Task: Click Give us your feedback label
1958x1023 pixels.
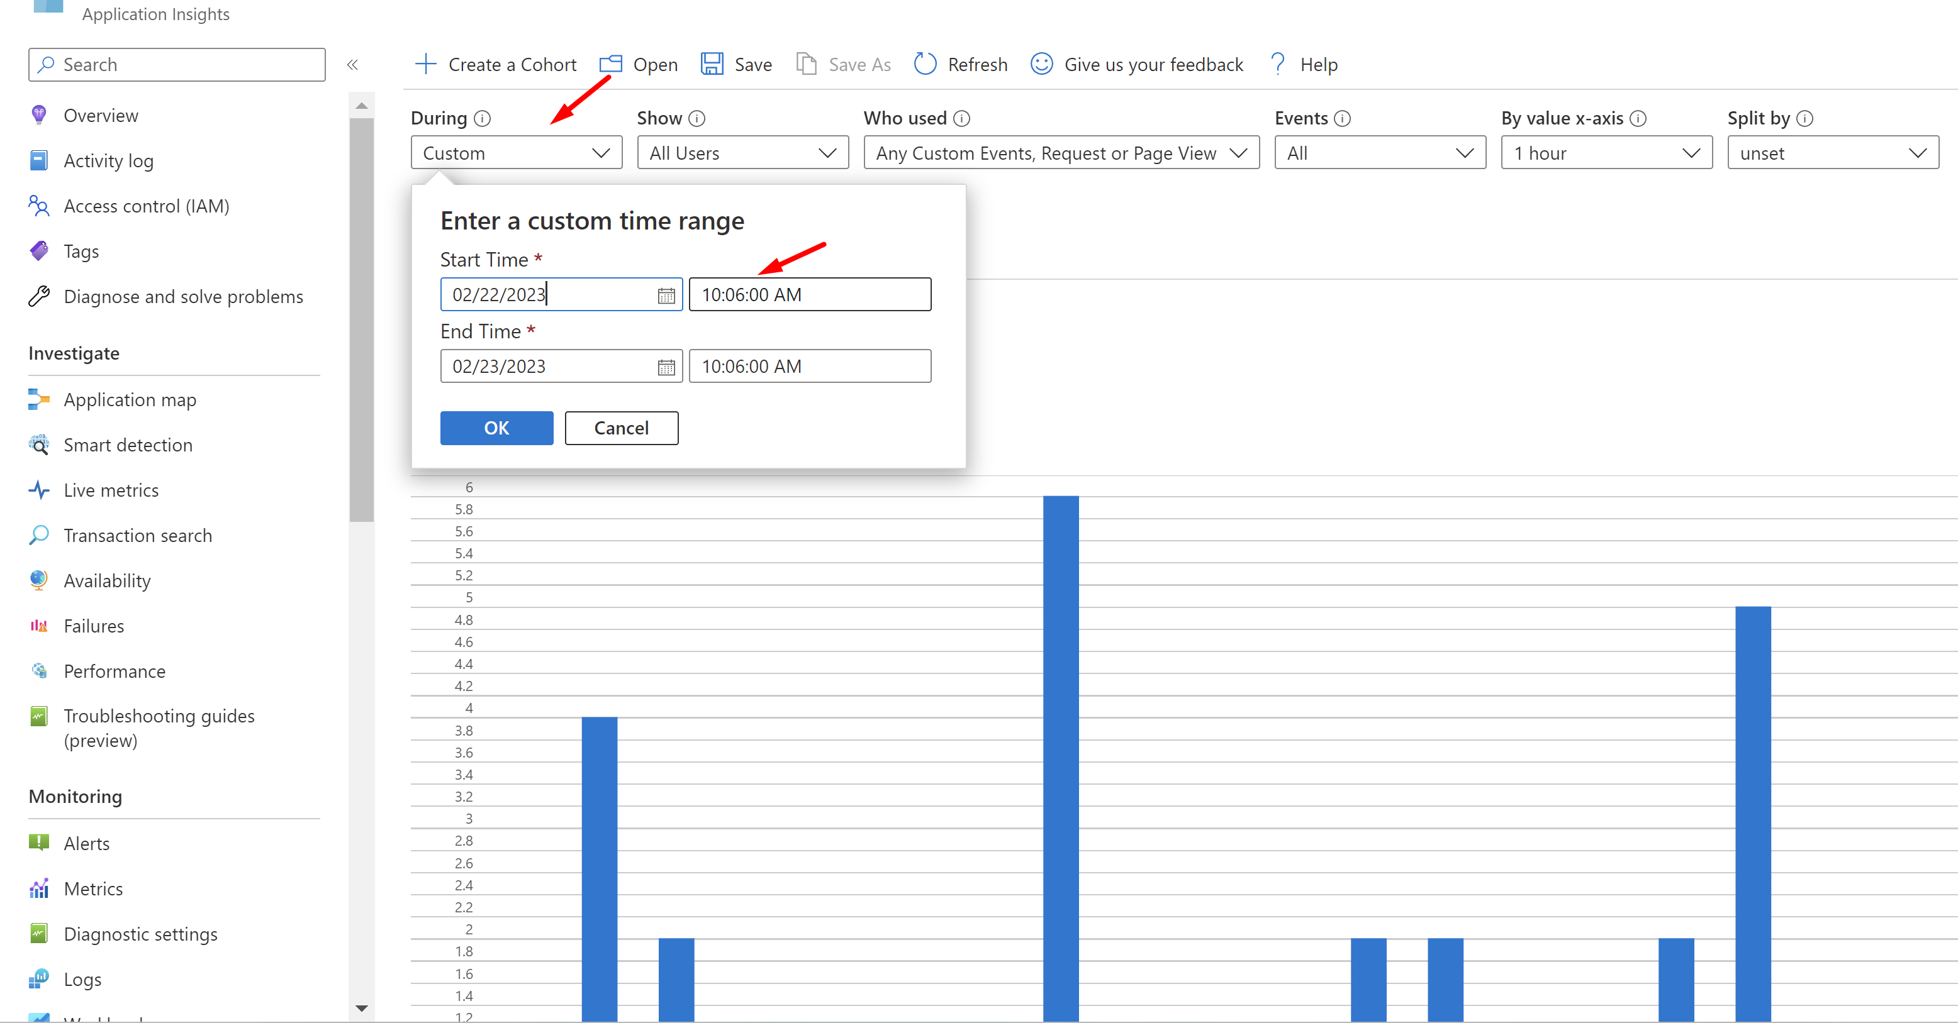Action: pos(1153,65)
